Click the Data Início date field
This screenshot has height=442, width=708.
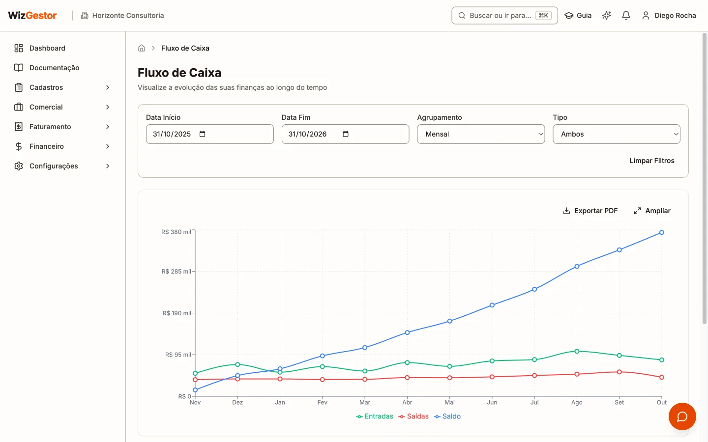(x=210, y=134)
